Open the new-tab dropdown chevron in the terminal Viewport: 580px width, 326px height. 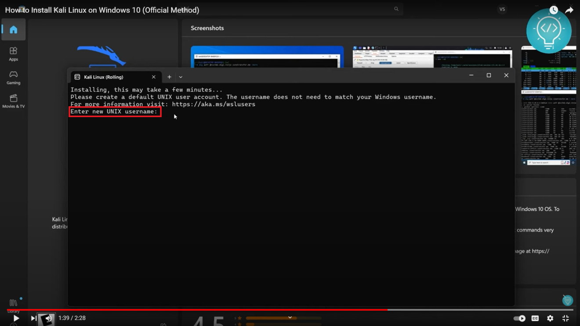tap(181, 77)
